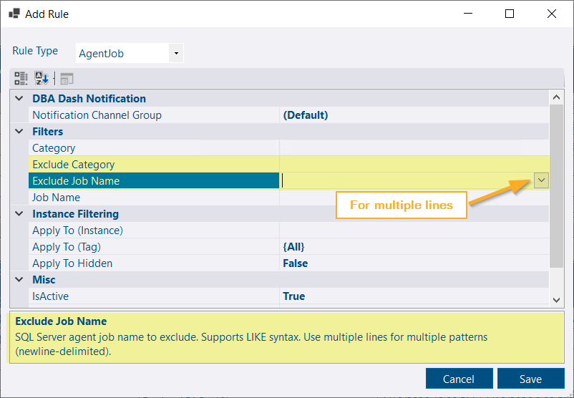Click the Add Rule window app icon
This screenshot has width=574, height=398.
coord(14,14)
